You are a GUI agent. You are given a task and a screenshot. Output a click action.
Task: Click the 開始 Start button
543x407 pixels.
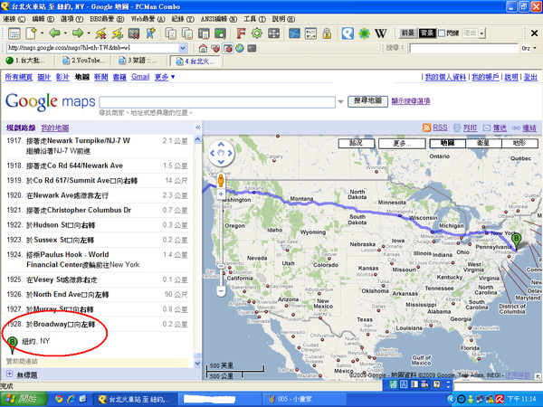[24, 399]
